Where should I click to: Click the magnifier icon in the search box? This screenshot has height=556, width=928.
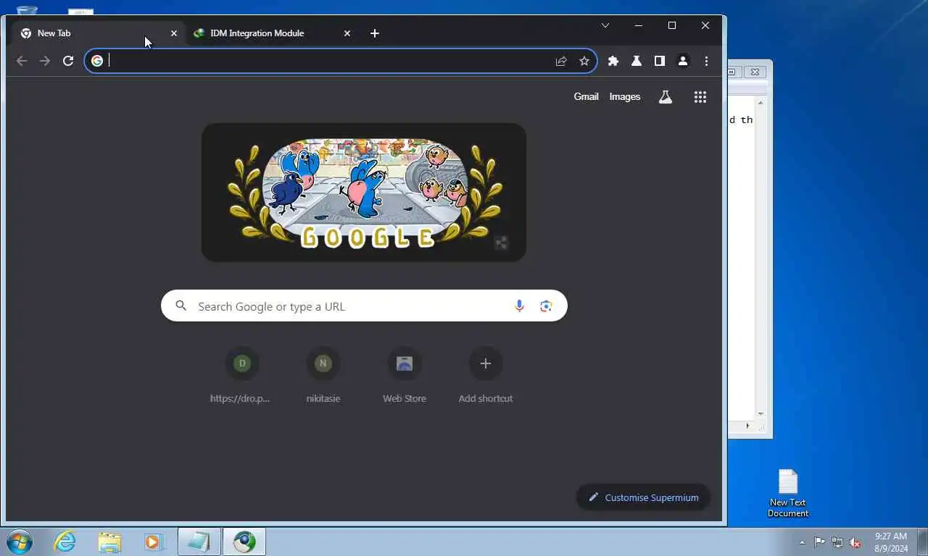(181, 306)
